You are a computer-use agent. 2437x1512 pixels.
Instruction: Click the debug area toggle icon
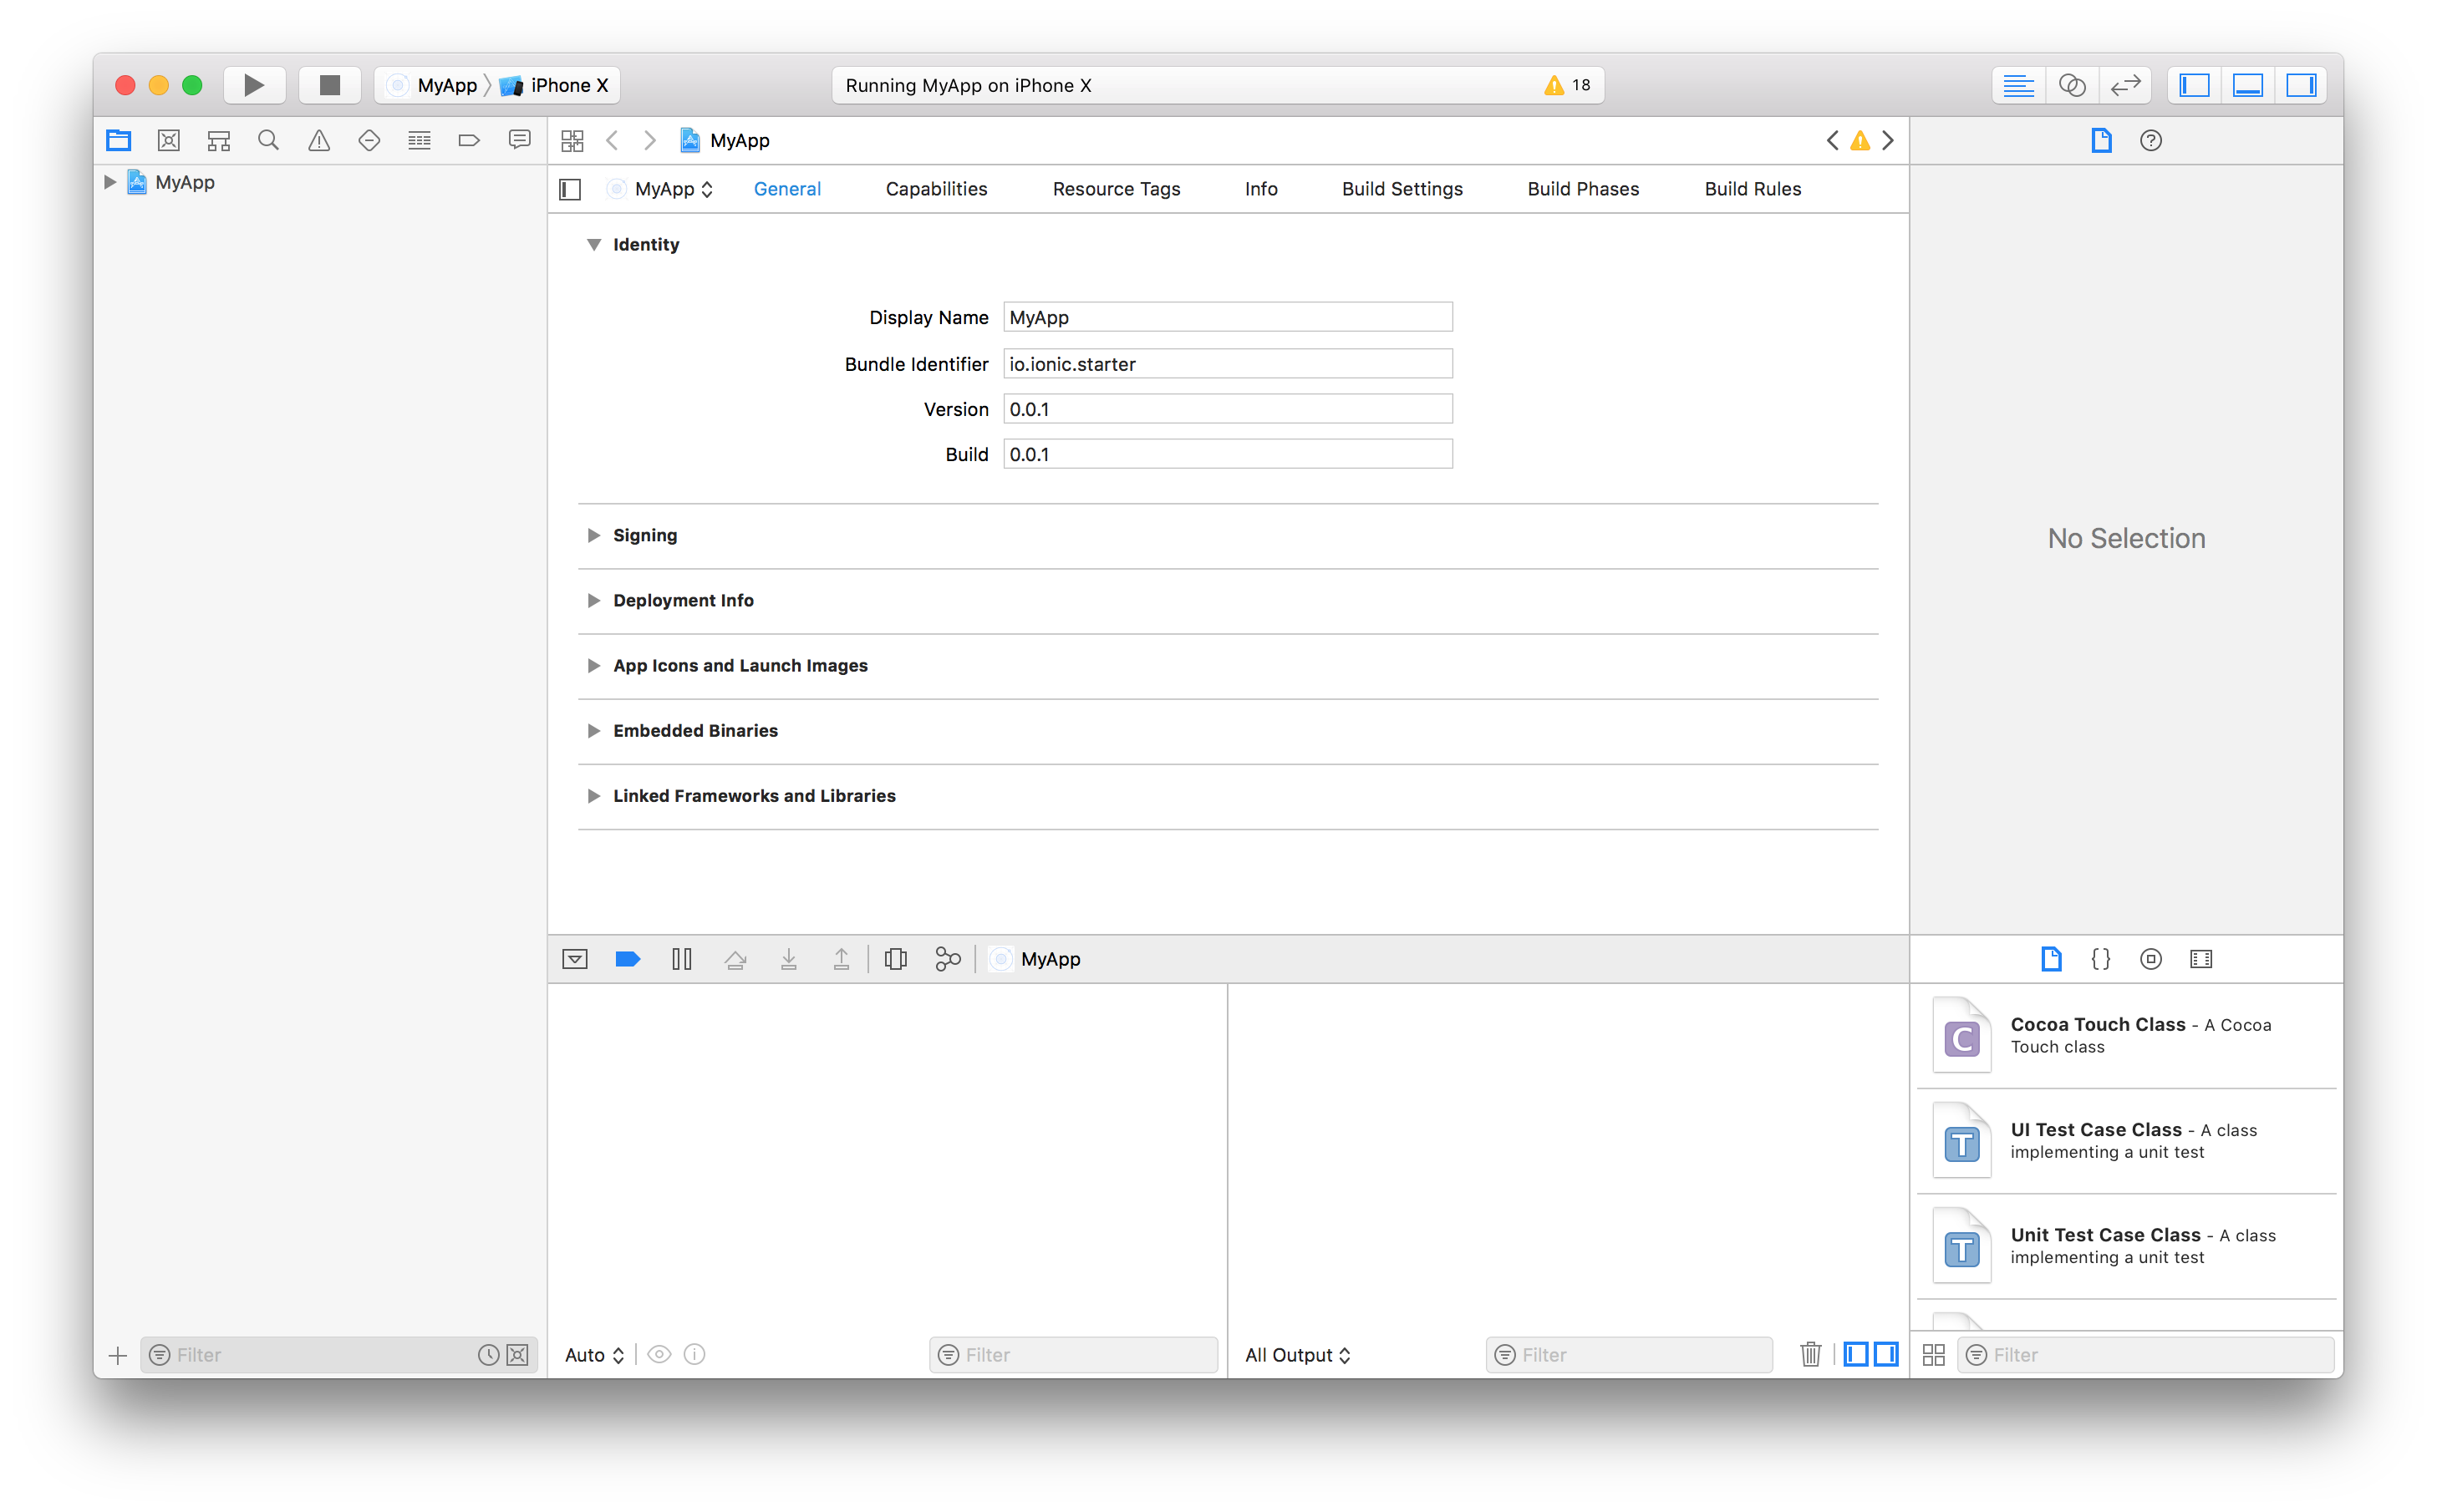[2251, 84]
